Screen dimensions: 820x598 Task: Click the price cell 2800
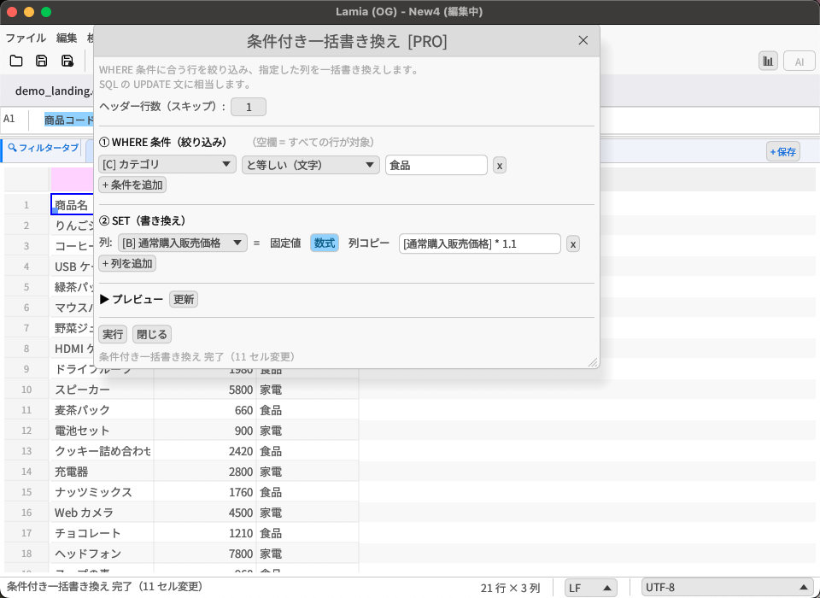205,472
